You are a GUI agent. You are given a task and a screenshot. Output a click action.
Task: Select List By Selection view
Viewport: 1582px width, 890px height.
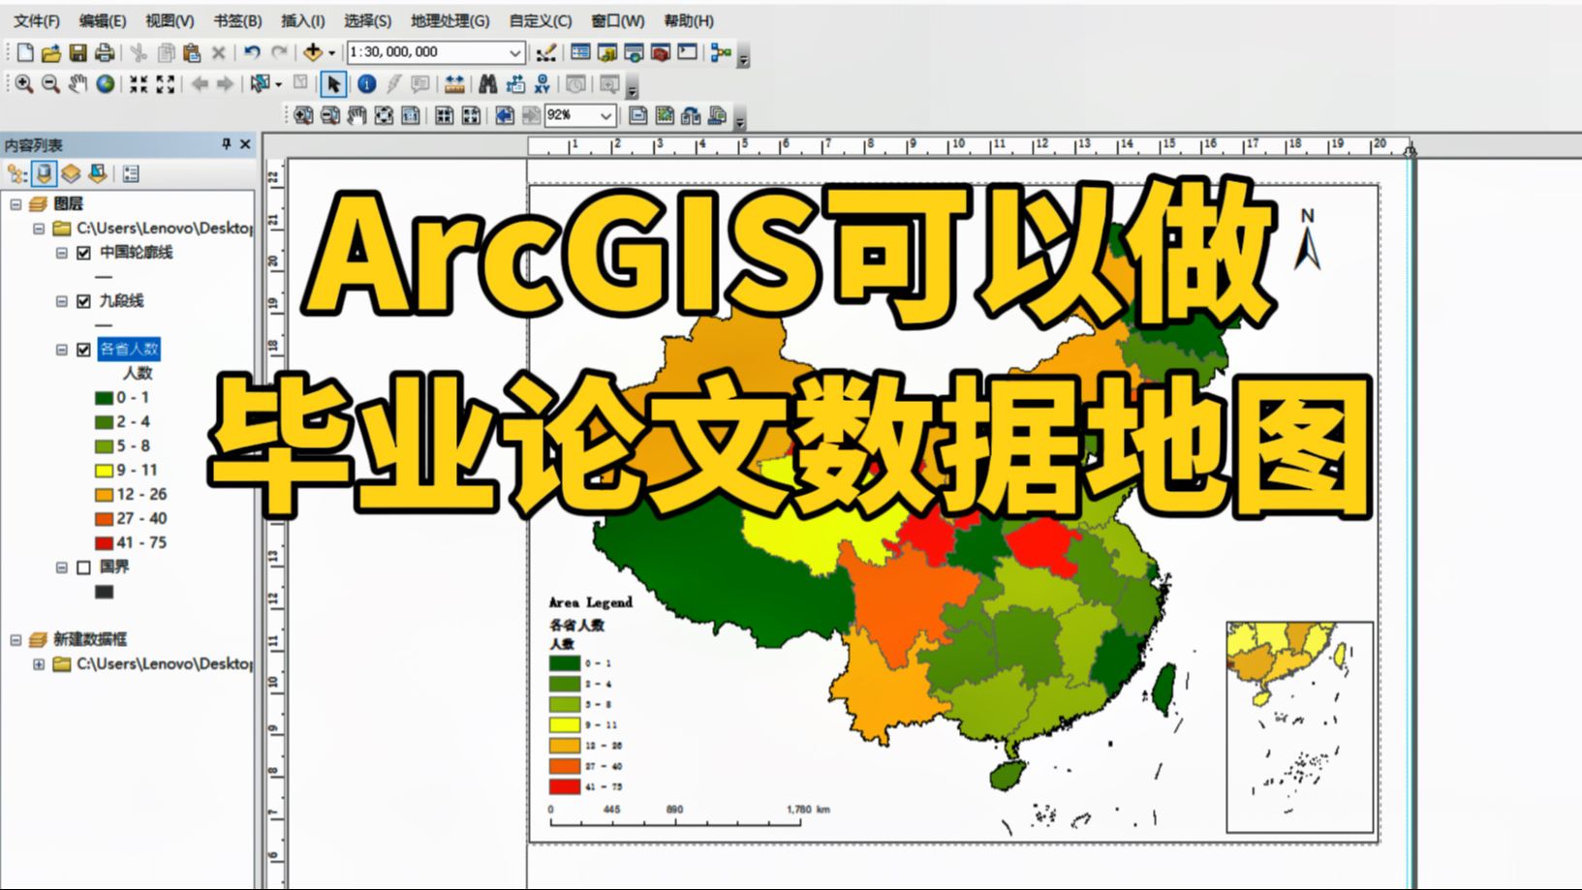97,174
